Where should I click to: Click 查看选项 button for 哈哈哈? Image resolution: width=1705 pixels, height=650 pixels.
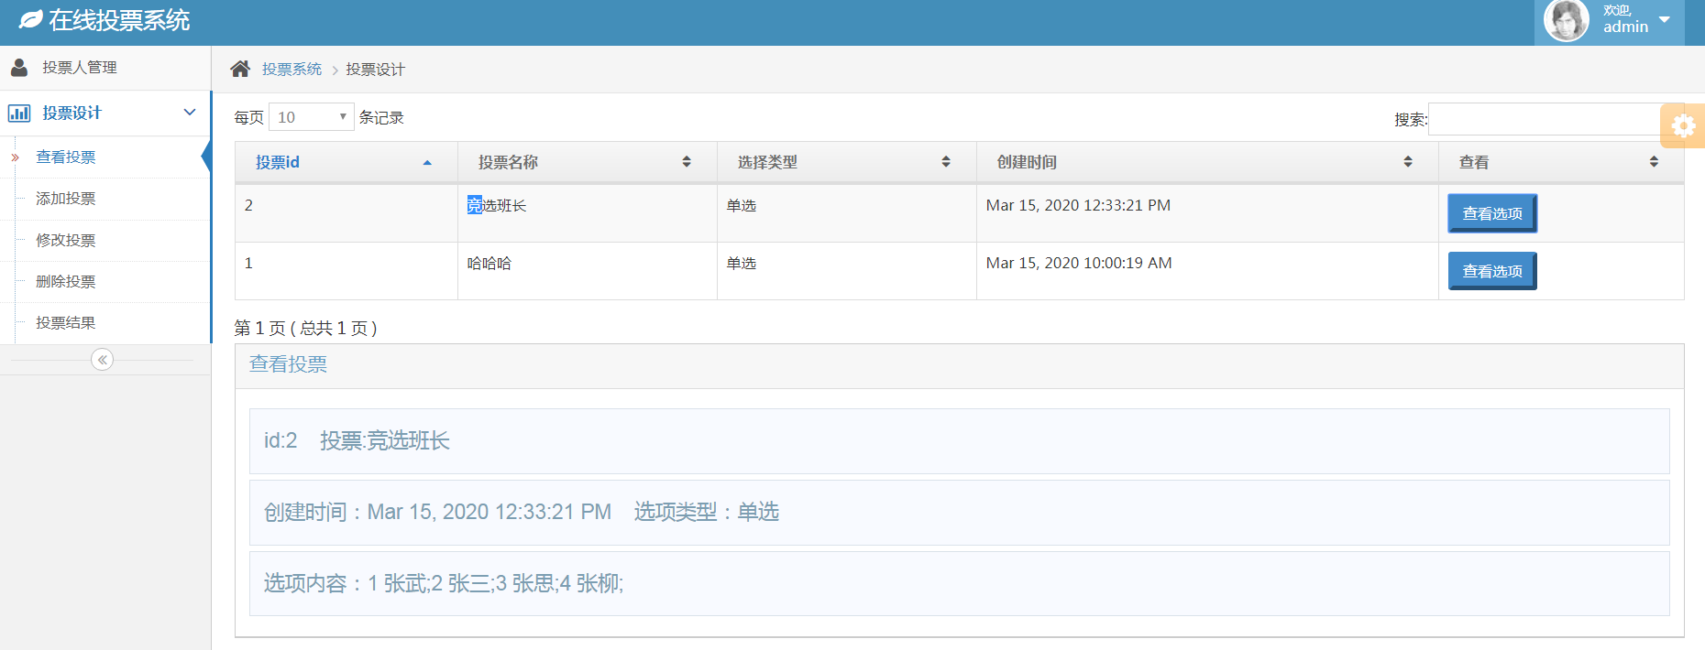click(1491, 271)
